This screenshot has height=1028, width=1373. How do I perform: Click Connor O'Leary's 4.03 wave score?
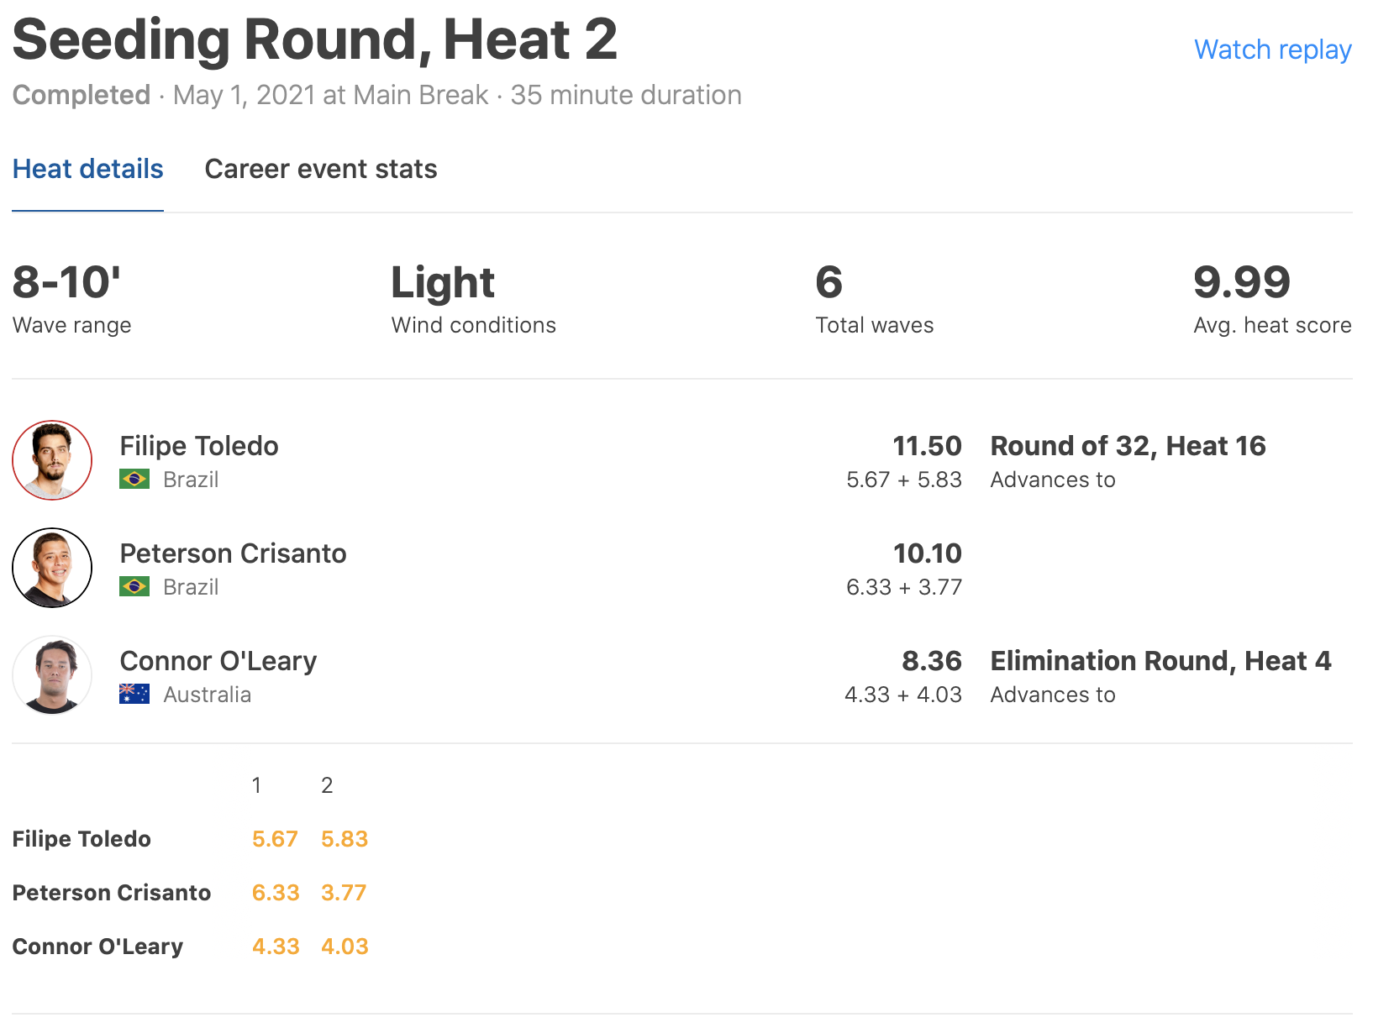345,947
